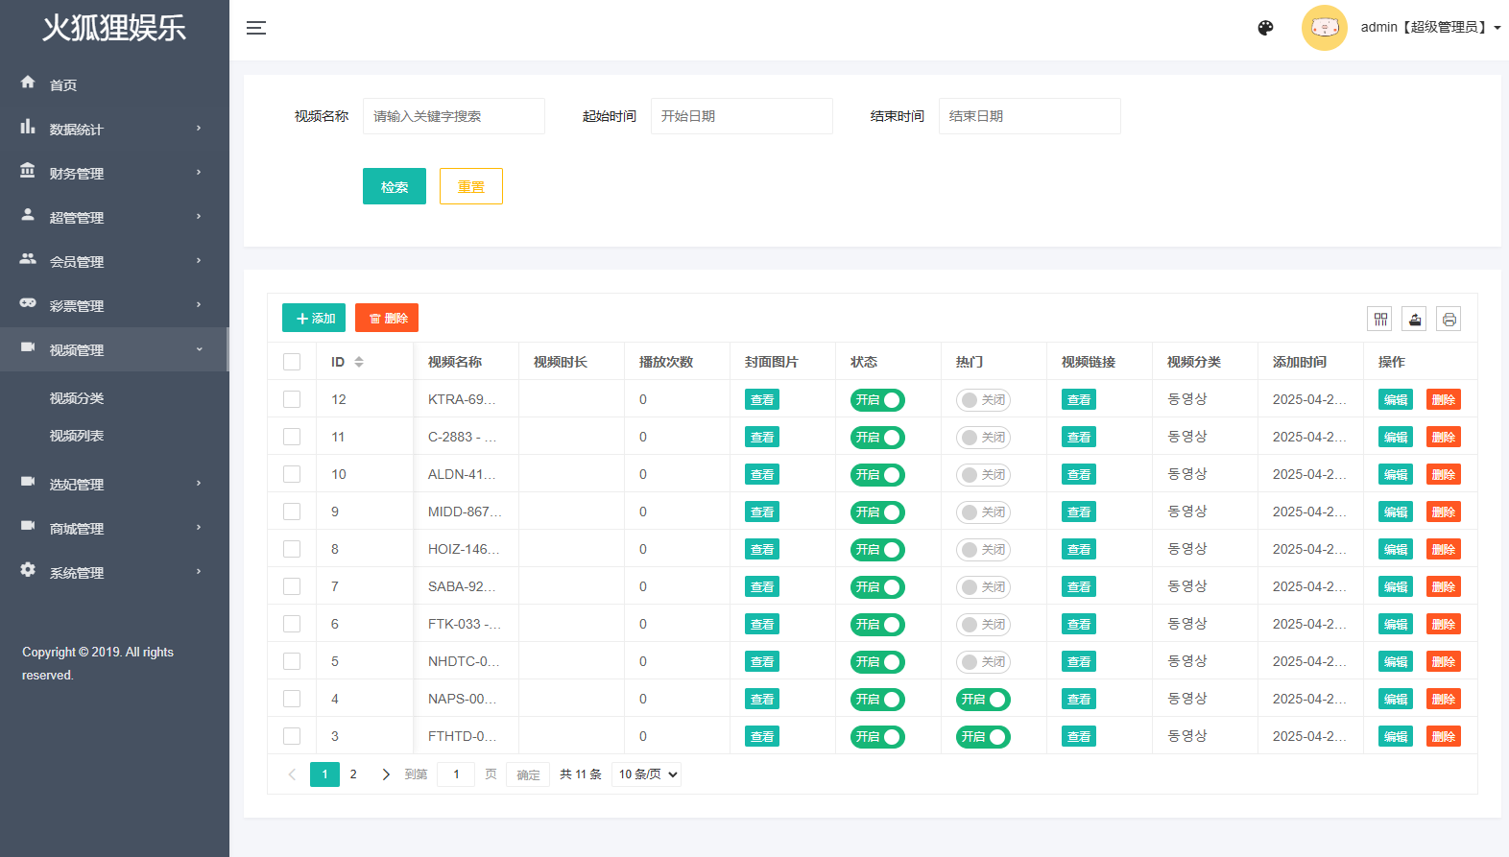
Task: Open the theme color palette icon
Action: (x=1265, y=28)
